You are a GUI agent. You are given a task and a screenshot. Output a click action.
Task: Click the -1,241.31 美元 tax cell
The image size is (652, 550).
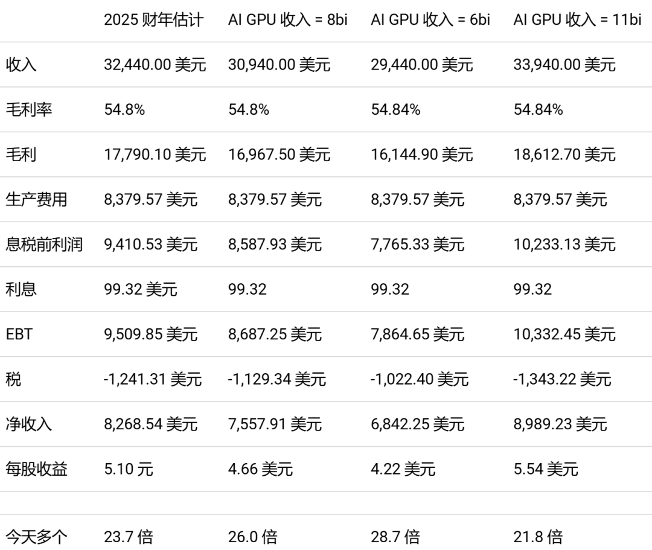click(153, 379)
